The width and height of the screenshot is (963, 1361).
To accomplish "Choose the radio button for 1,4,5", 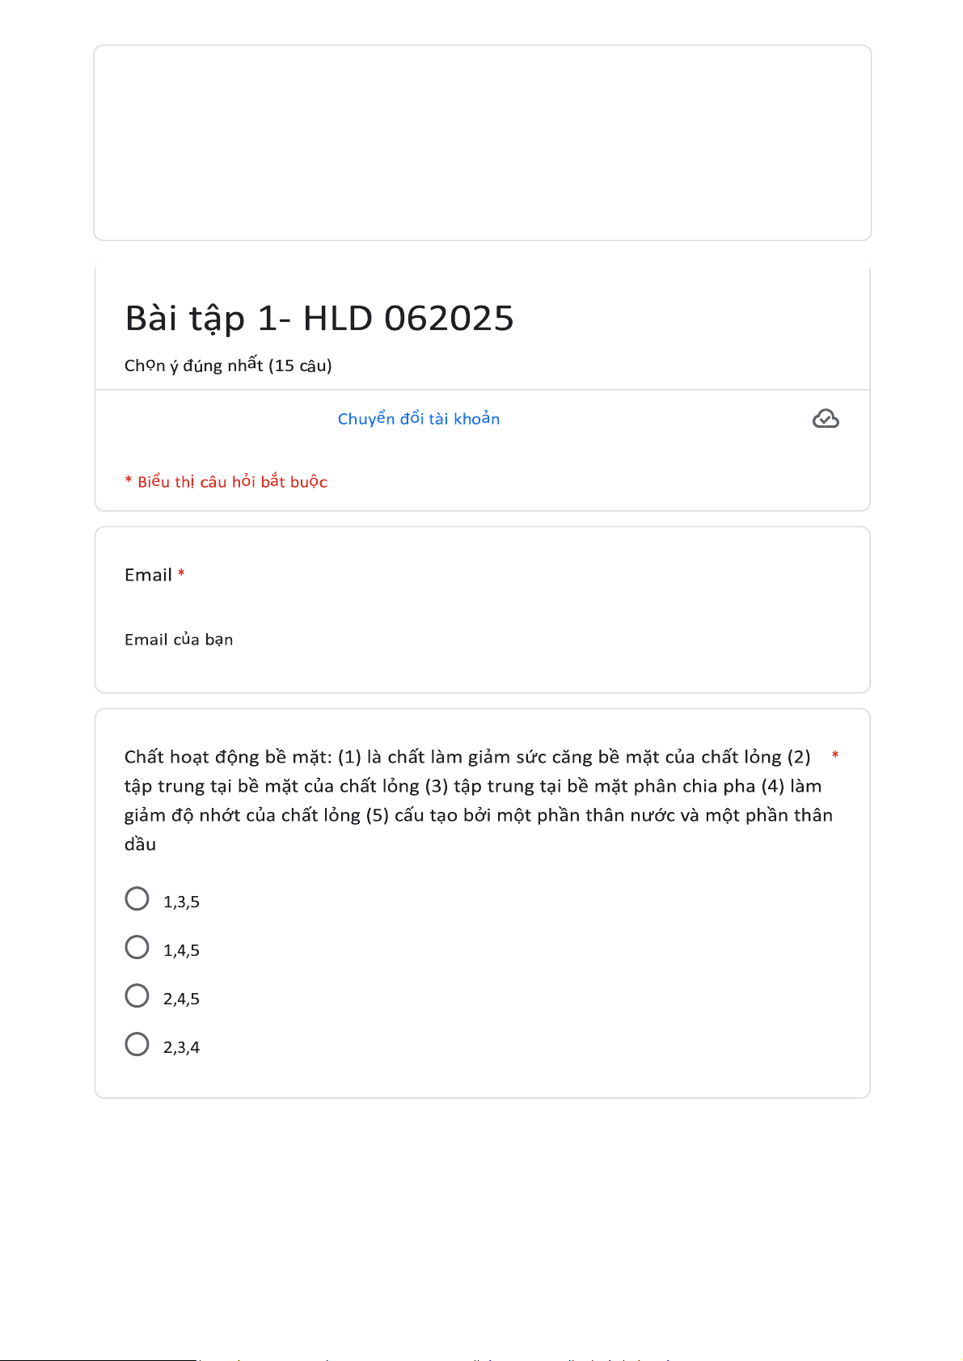I will 137,948.
